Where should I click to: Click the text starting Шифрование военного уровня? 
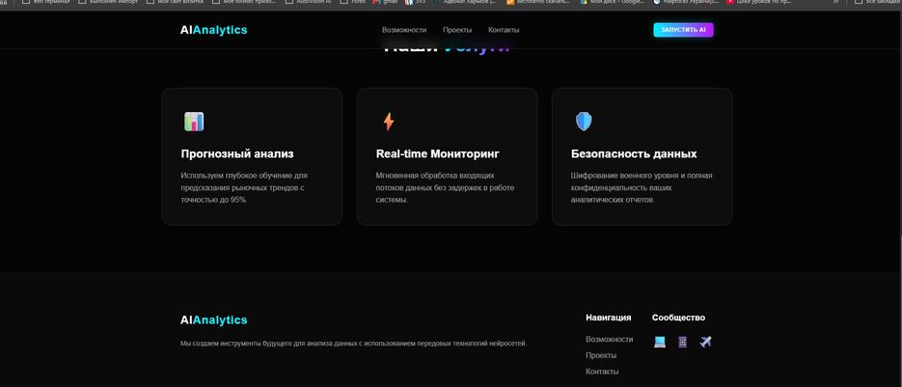642,187
